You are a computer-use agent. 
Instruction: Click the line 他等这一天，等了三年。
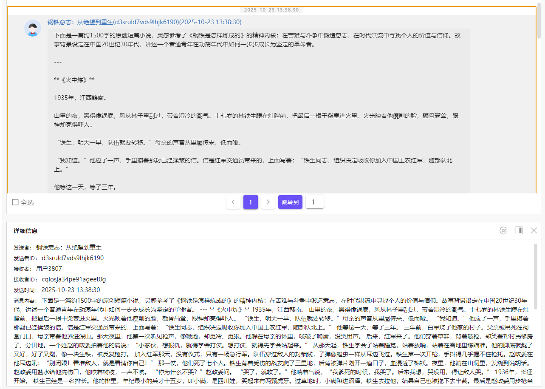click(85, 187)
